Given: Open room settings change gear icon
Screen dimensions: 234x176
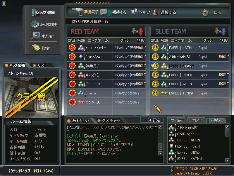Looking at the screenshot, I should [35, 24].
